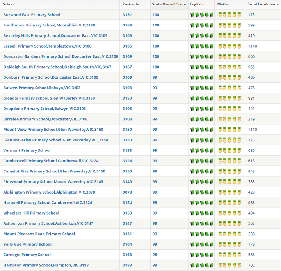Click English book rating for Glendal Primary
This screenshot has width=281, height=271.
[202, 99]
